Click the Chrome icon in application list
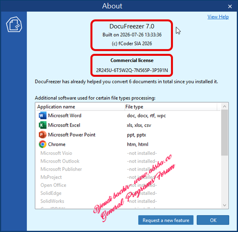 click(42, 144)
